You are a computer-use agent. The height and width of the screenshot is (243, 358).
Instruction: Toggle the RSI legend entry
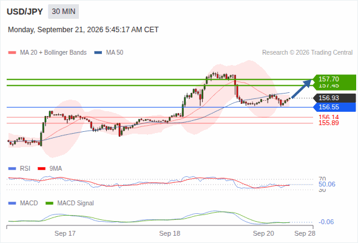(19, 169)
